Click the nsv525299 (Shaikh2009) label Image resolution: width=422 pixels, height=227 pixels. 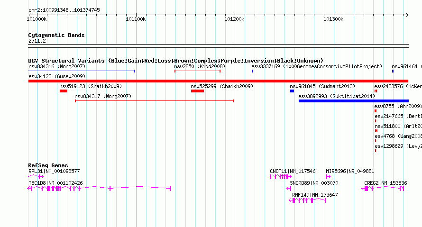coord(222,86)
